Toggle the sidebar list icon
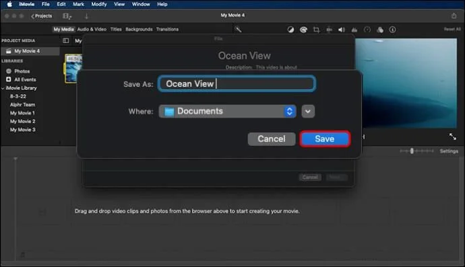 tap(66, 40)
